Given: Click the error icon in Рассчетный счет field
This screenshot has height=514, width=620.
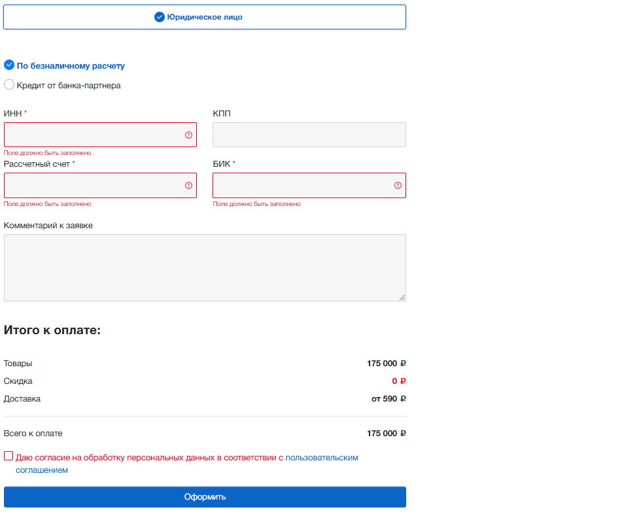Looking at the screenshot, I should pyautogui.click(x=188, y=186).
